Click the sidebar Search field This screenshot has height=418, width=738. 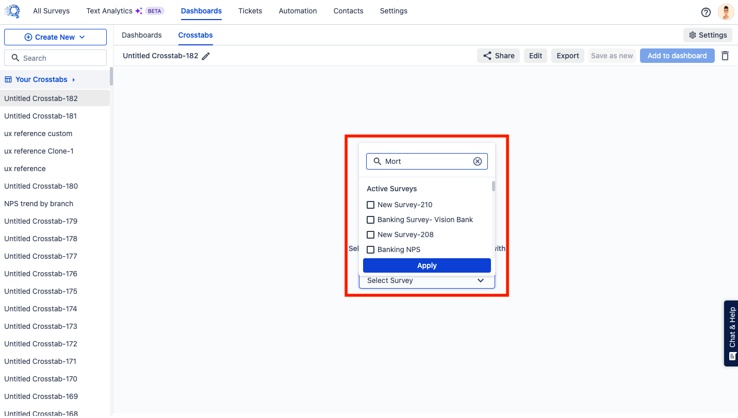pos(56,58)
